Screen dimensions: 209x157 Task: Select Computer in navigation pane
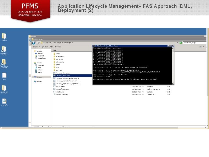click(38, 77)
